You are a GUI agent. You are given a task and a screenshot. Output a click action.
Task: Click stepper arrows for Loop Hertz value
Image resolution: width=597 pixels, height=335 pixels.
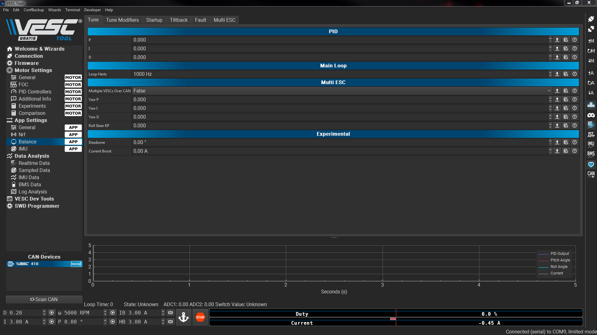pos(550,74)
